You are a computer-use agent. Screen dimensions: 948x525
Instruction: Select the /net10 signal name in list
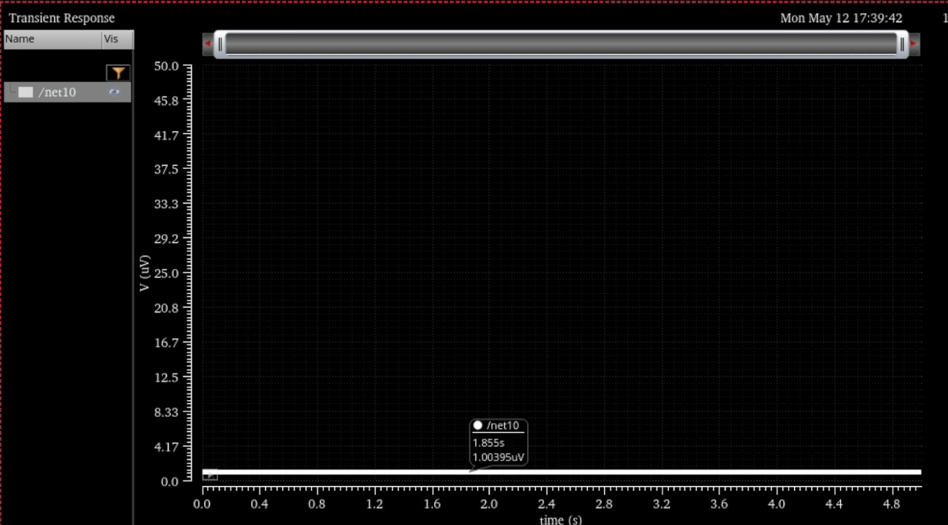[x=57, y=92]
